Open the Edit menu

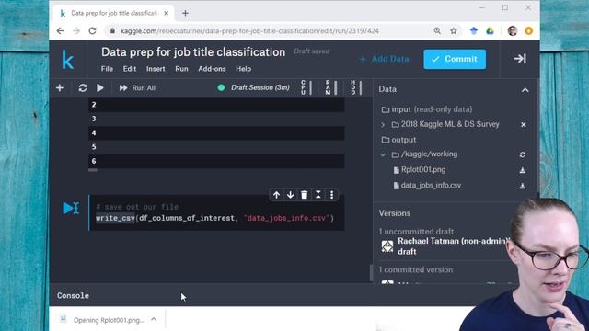[130, 69]
